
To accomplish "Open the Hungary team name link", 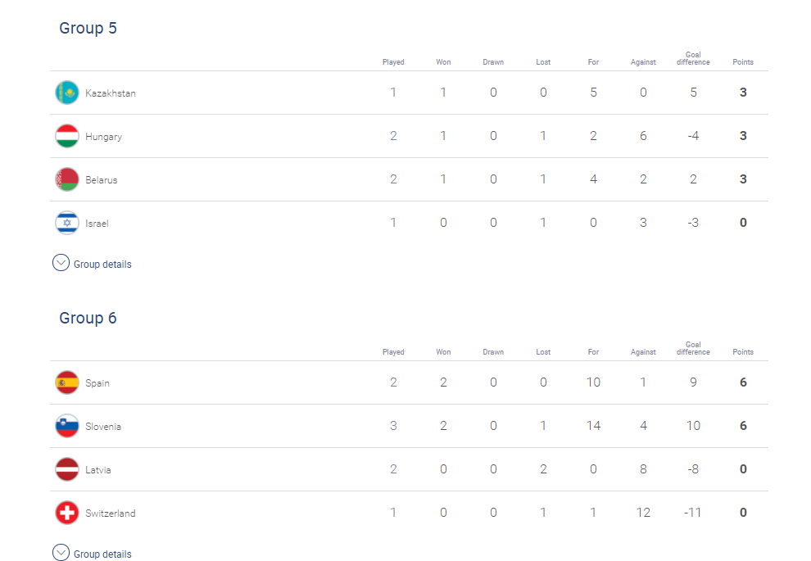I will tap(104, 137).
